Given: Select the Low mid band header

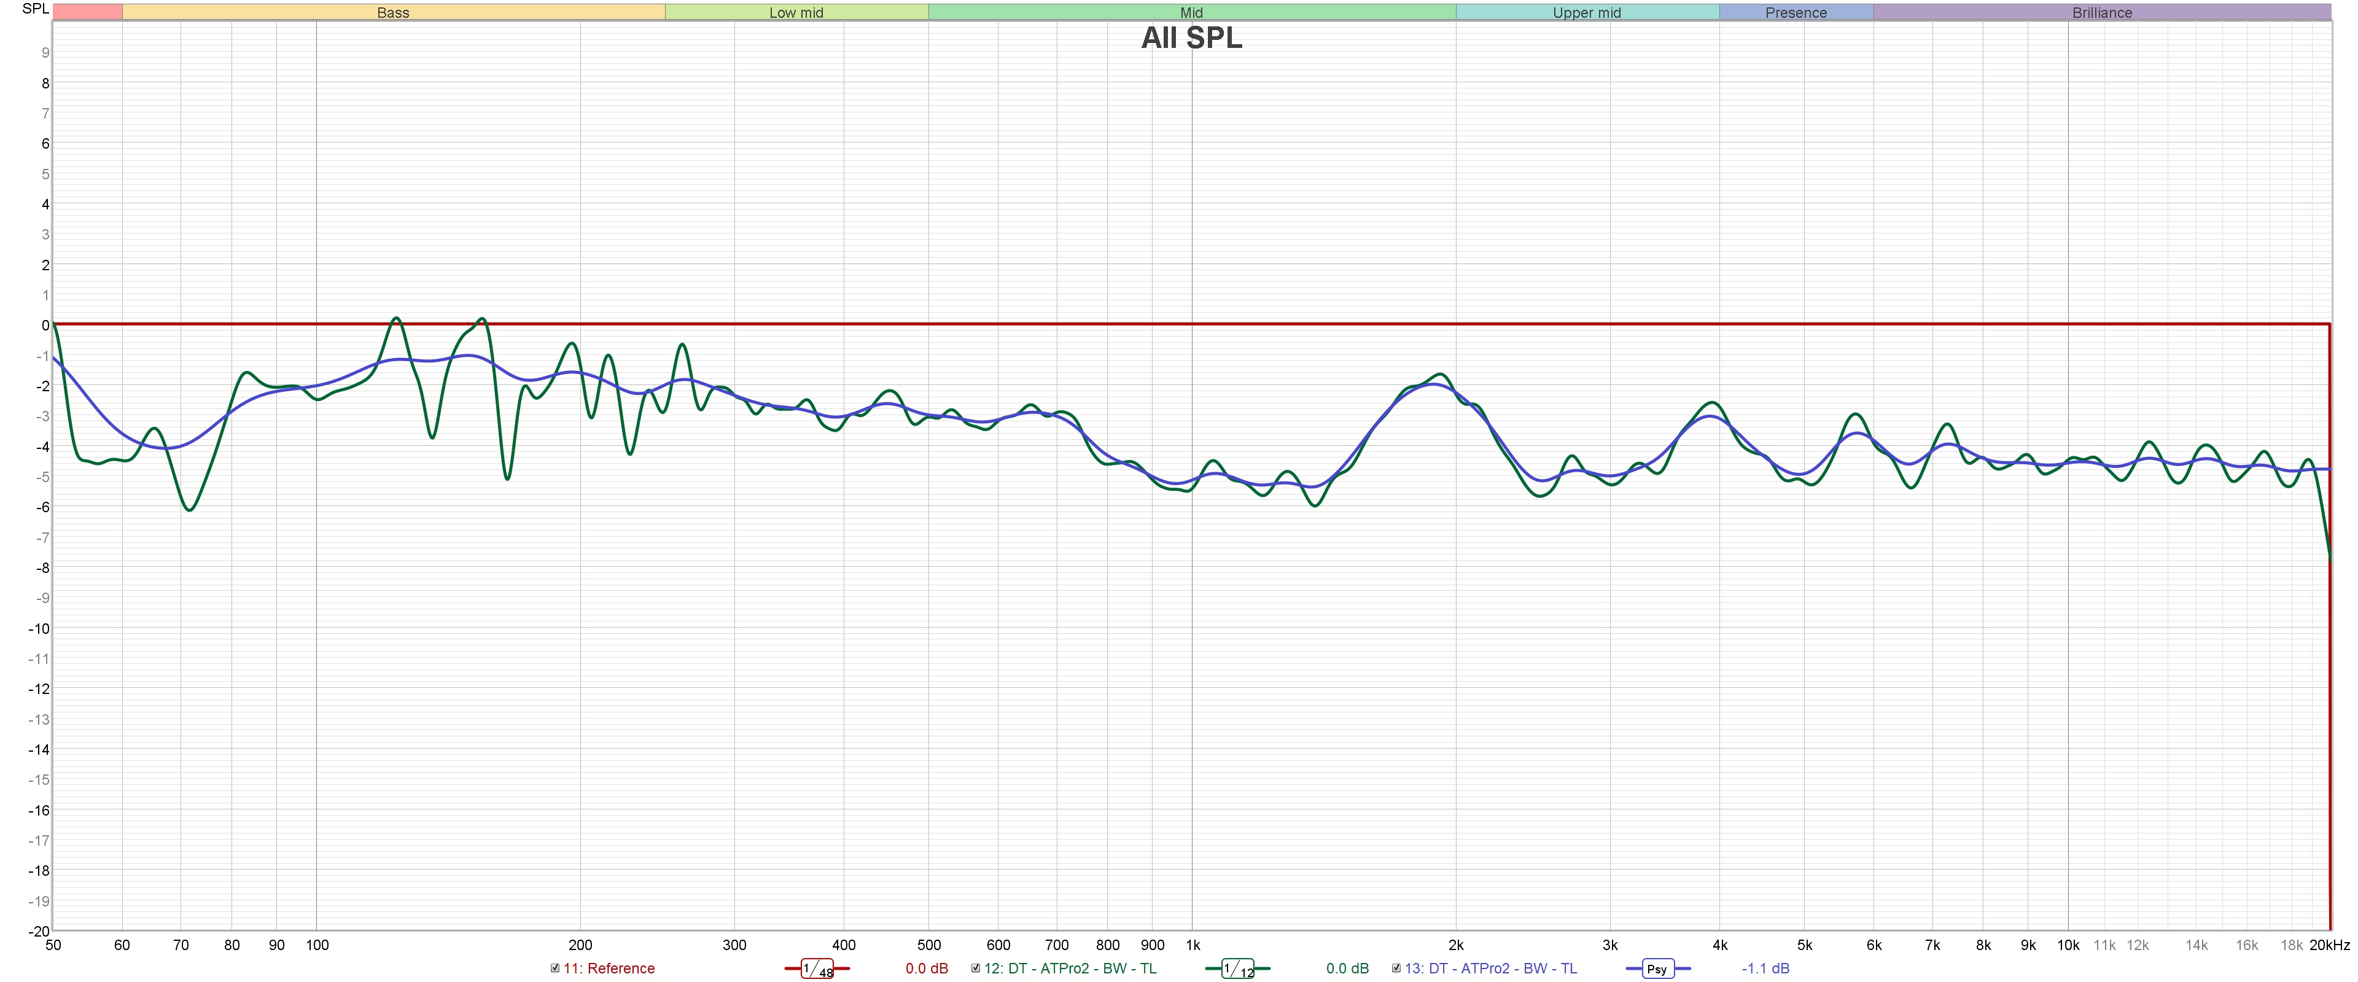Looking at the screenshot, I should [x=796, y=13].
